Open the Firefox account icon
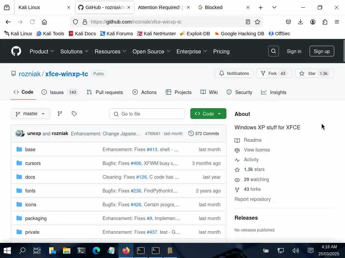This screenshot has height=258, width=345. [x=313, y=22]
